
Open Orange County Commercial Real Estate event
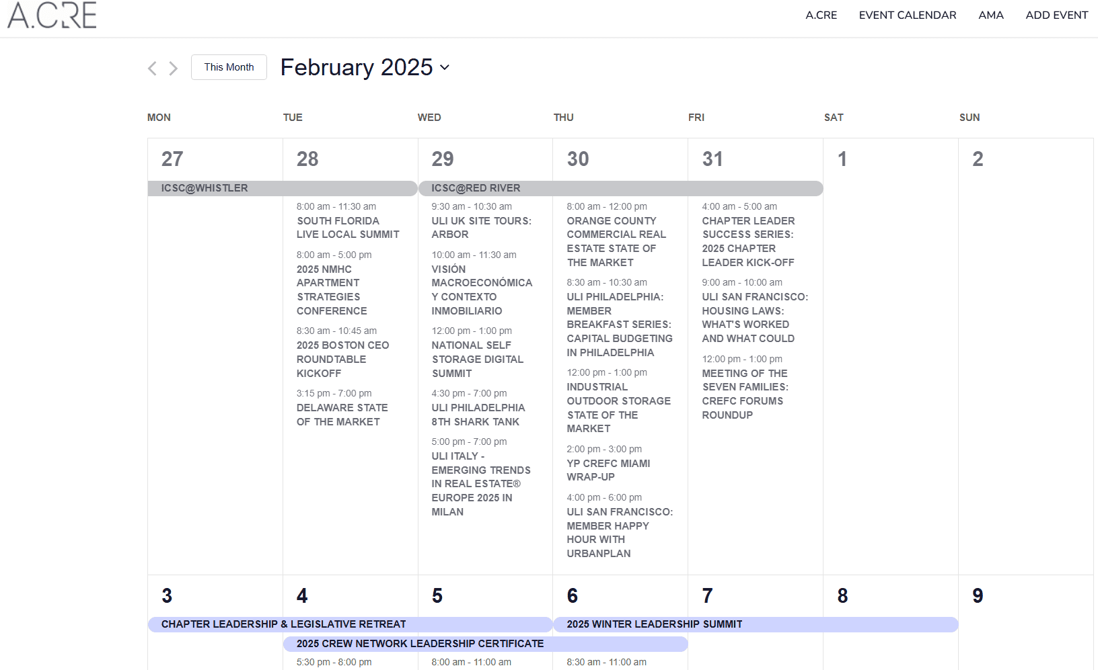(x=616, y=241)
